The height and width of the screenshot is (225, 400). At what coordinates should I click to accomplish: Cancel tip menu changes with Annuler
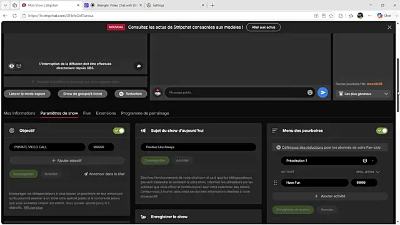327,210
